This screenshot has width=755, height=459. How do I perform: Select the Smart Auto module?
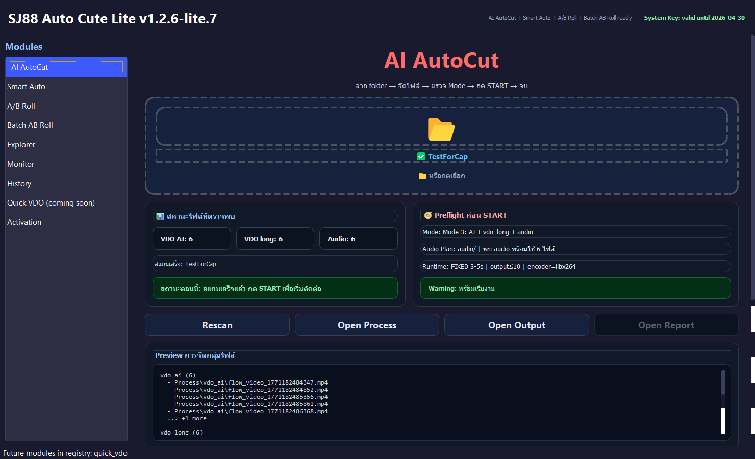(26, 86)
